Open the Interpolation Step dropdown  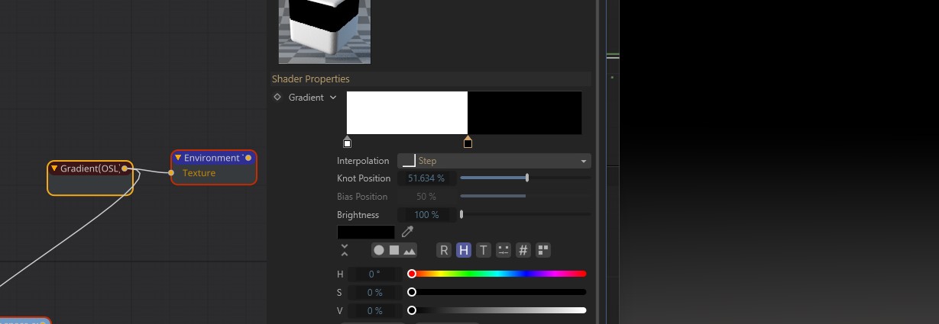(494, 161)
